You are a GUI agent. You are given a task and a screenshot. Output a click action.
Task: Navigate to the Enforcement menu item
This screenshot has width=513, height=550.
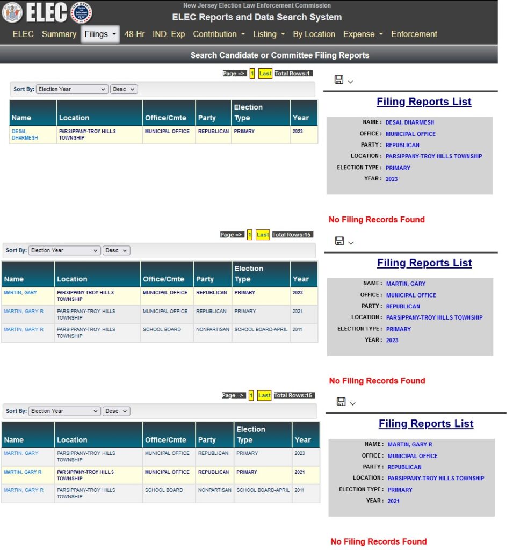(x=414, y=34)
